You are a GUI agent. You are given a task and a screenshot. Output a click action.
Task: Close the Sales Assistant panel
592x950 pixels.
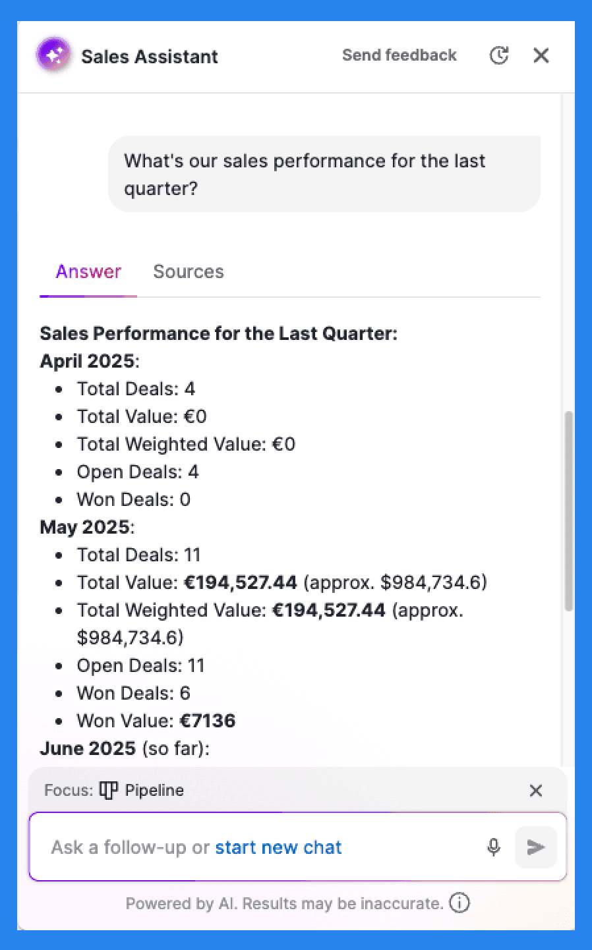point(541,55)
